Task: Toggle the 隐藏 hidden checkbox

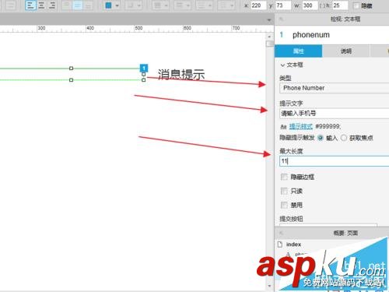Action: [x=356, y=5]
